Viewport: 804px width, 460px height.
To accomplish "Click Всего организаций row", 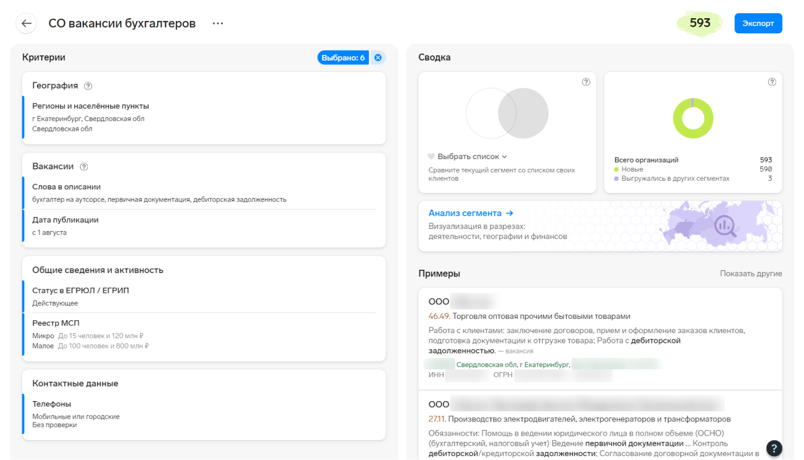I will coord(693,160).
